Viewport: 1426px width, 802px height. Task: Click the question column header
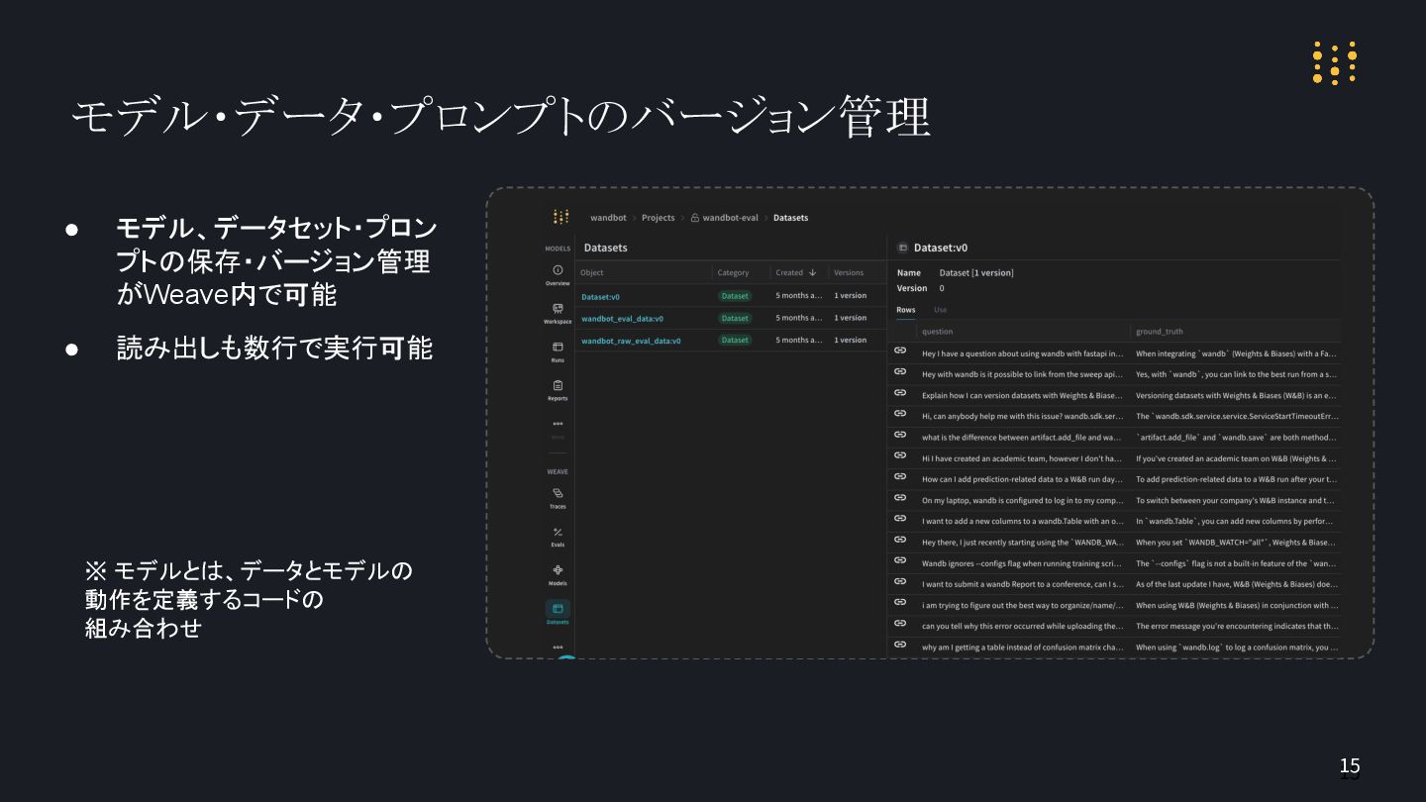(937, 332)
